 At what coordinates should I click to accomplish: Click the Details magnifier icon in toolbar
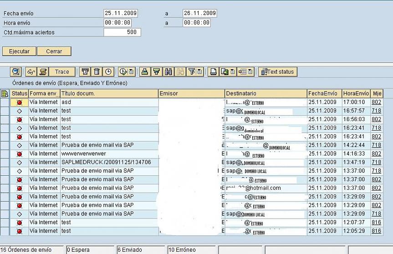tap(16, 72)
